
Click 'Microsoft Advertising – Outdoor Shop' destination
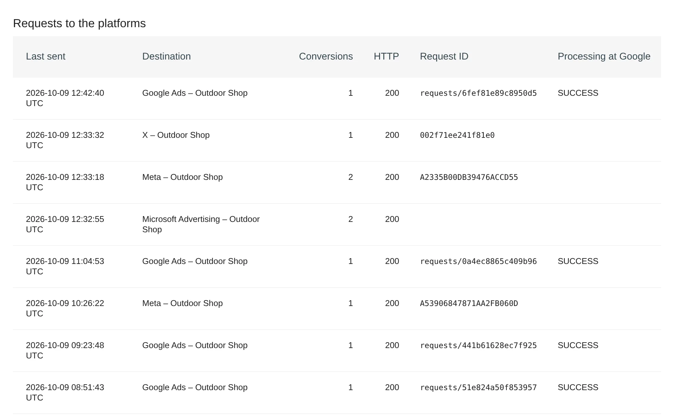(x=201, y=224)
